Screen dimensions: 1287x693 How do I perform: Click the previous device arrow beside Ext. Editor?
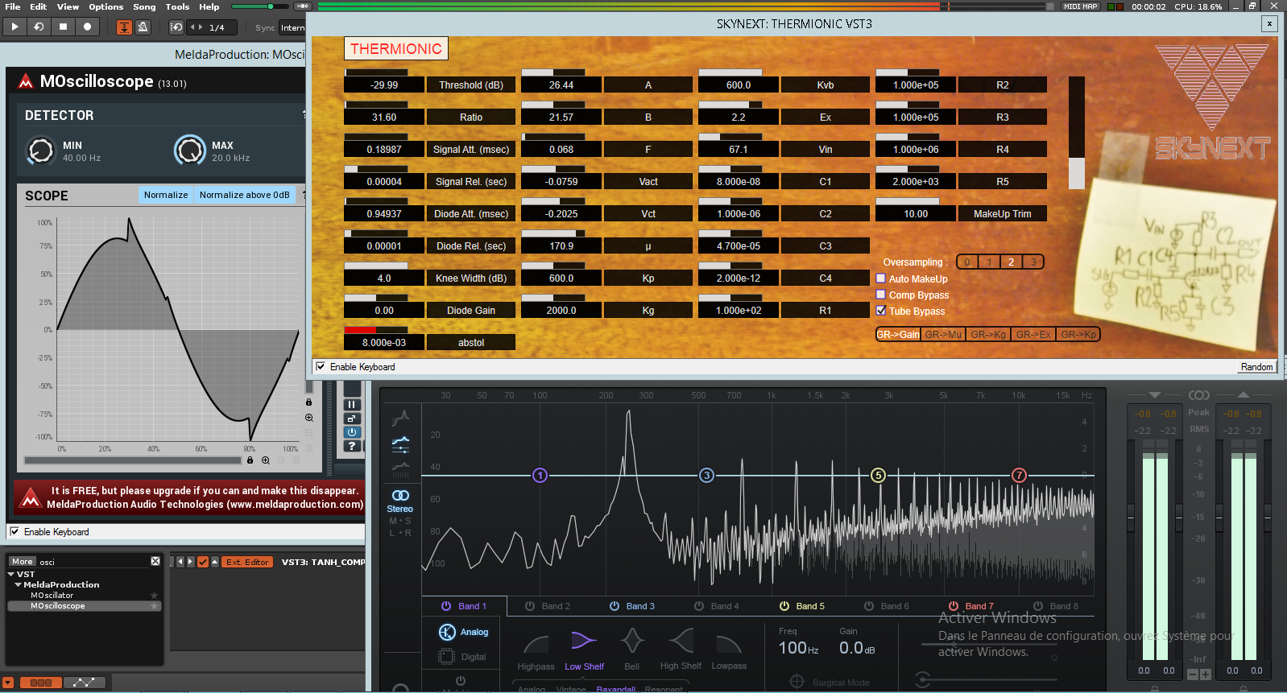click(180, 562)
